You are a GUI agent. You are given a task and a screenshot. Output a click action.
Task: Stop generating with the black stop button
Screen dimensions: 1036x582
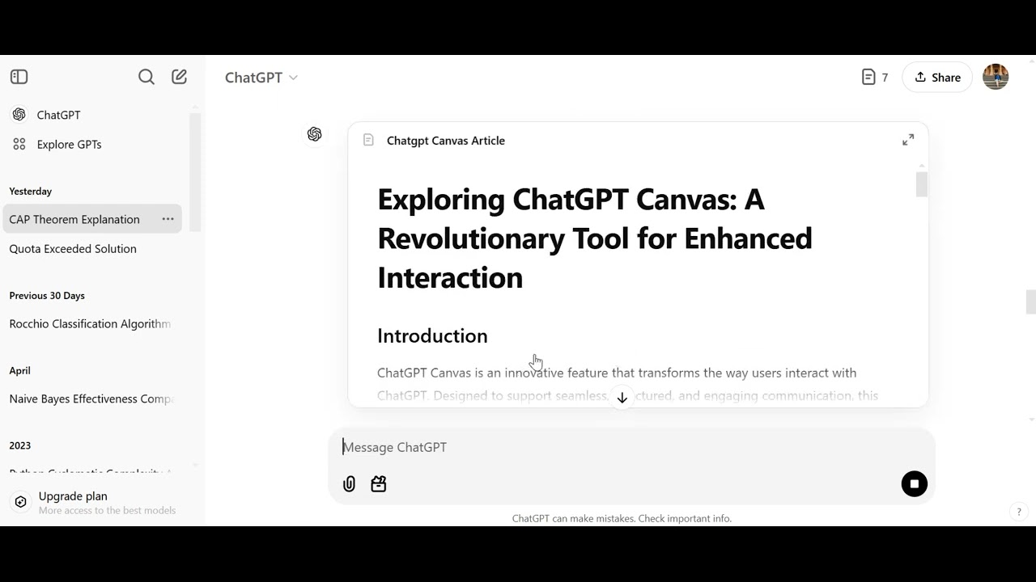(x=915, y=484)
